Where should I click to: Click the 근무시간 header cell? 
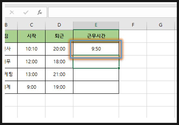click(x=96, y=36)
